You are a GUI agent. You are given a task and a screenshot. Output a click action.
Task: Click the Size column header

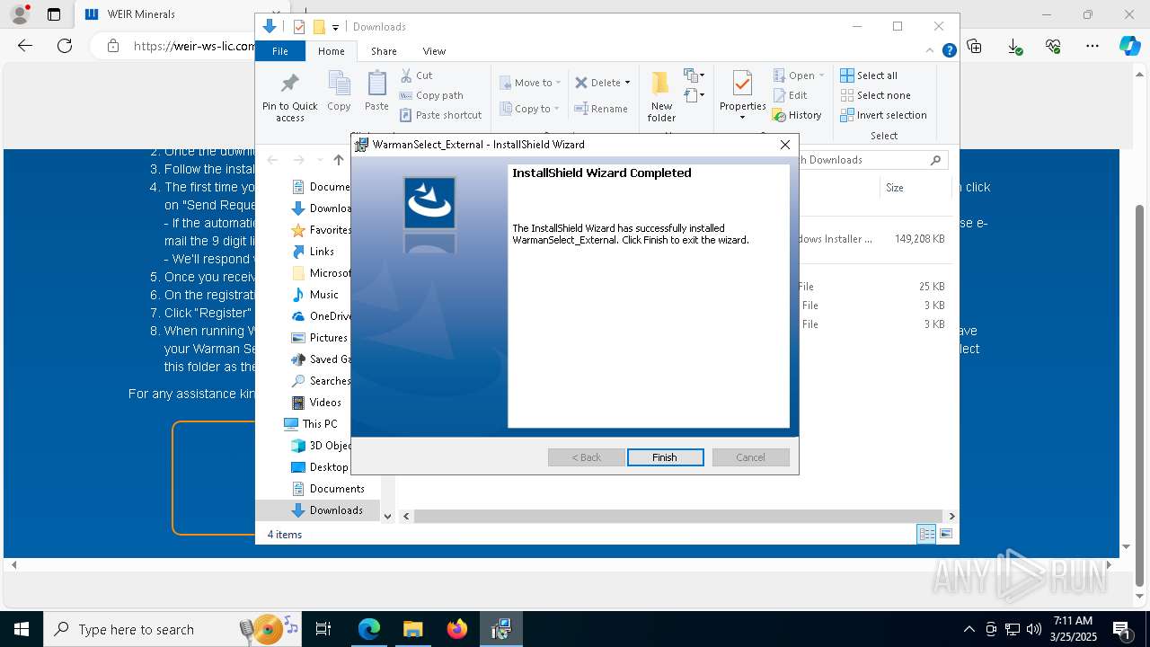[895, 188]
